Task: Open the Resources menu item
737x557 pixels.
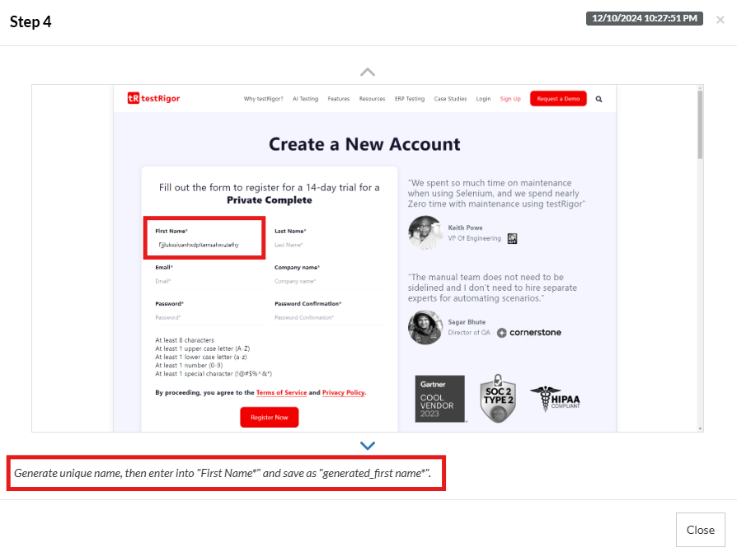Action: (372, 99)
